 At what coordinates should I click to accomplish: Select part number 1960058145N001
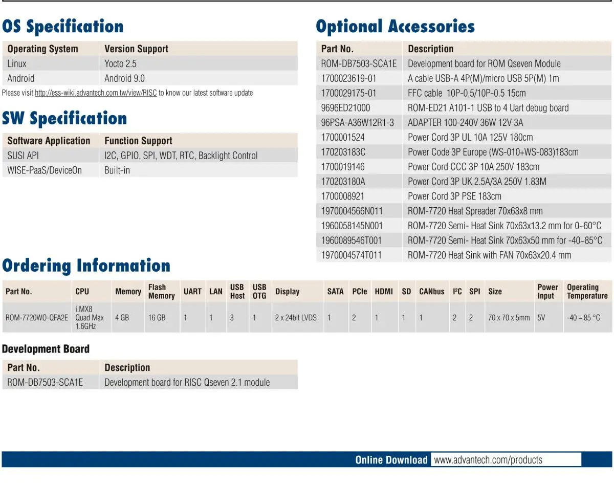352,226
